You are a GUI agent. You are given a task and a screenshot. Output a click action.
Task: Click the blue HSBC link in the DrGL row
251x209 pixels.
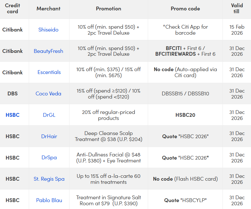[12, 115]
